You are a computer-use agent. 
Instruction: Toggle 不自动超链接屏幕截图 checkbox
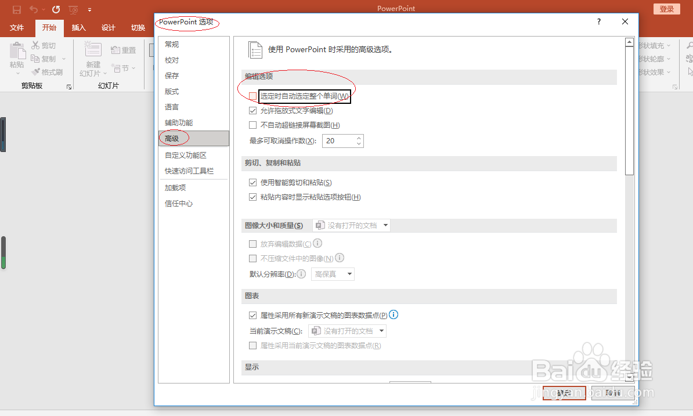(x=253, y=125)
